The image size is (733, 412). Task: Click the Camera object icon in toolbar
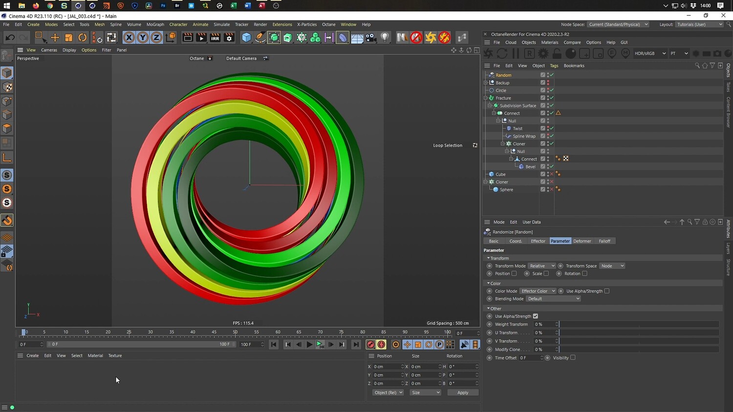371,38
